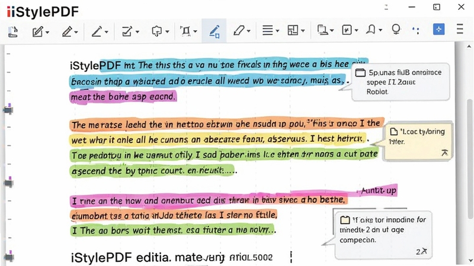Click the green line 'asecend the by tphic court'
The image size is (474, 266).
152,171
